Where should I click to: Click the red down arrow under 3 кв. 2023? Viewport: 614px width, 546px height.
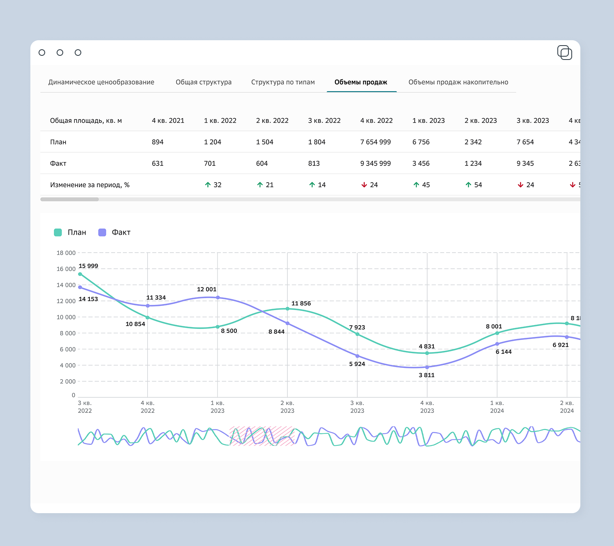pyautogui.click(x=520, y=185)
